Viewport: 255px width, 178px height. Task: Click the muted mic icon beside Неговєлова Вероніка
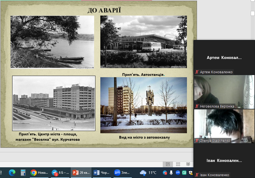click(x=197, y=106)
